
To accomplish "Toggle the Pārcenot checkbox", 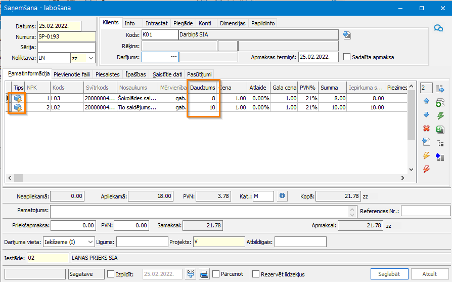I will [215, 274].
